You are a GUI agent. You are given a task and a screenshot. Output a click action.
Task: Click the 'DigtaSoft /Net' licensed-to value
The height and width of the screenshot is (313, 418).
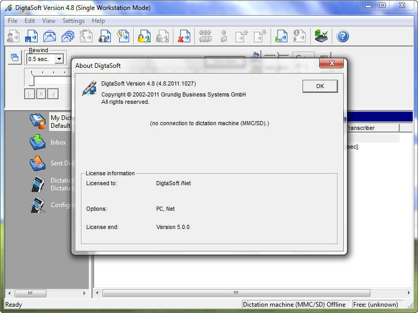173,183
